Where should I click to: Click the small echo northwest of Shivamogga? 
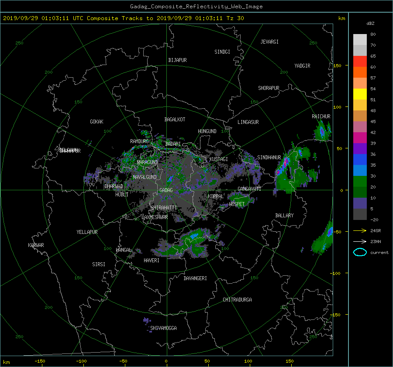[147, 321]
